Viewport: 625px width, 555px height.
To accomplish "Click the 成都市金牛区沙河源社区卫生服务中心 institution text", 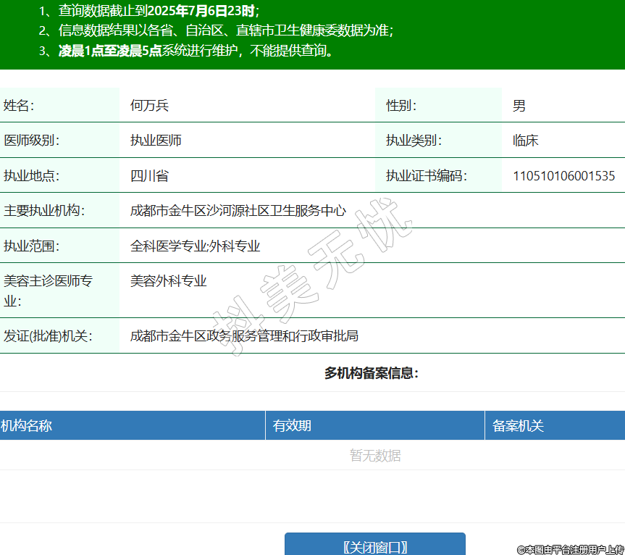I will 238,211.
